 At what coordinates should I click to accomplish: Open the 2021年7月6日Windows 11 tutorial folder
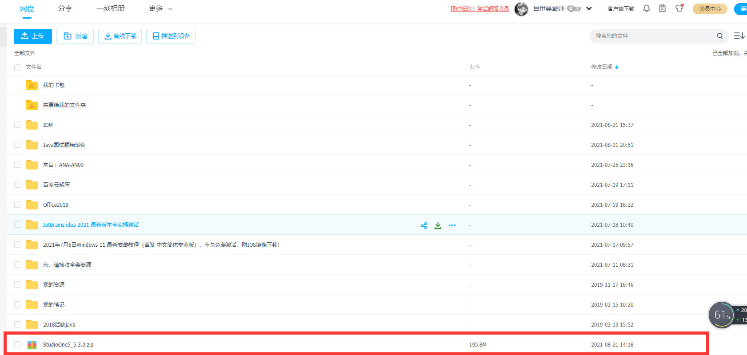[161, 245]
